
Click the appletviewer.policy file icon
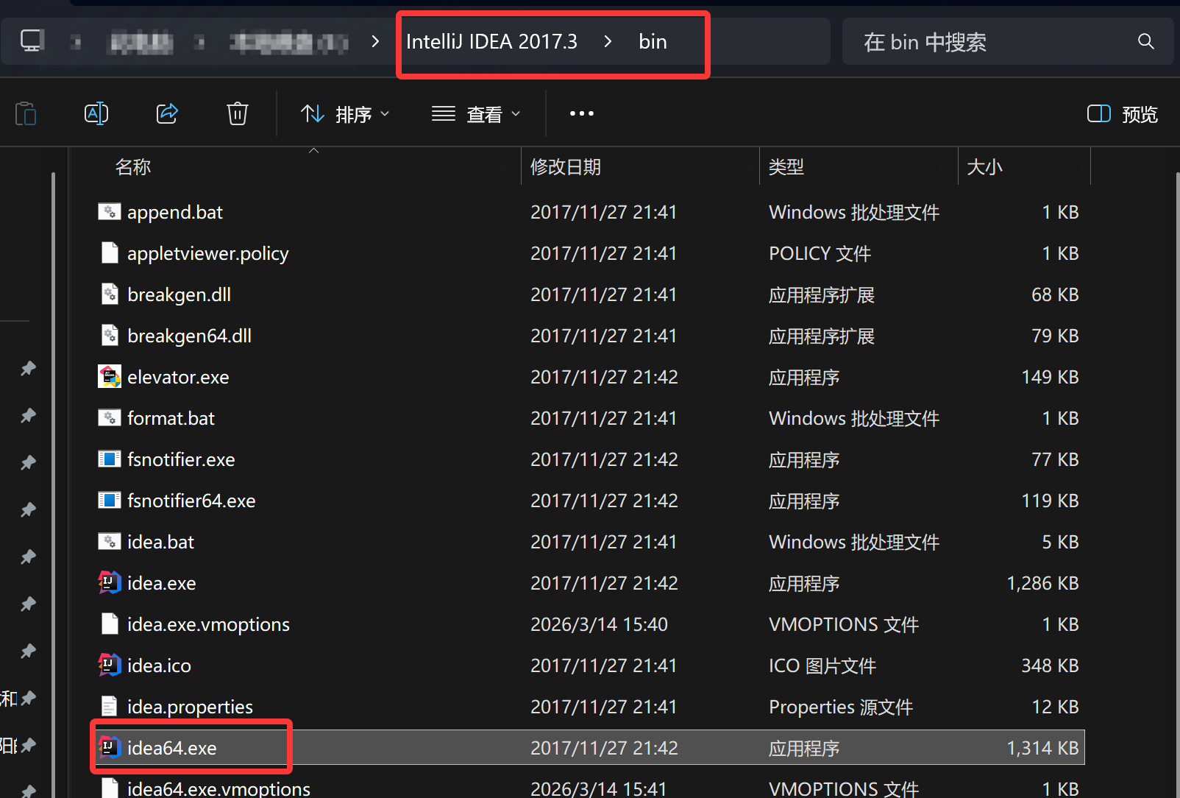point(110,253)
